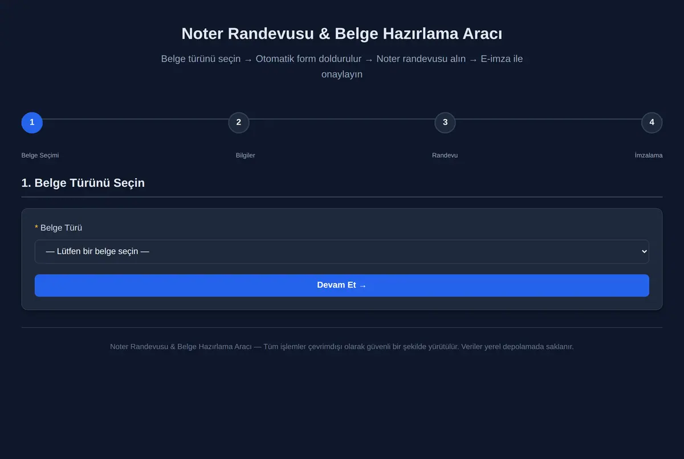Click the footer offline storage notice
This screenshot has width=684, height=459.
click(x=341, y=346)
